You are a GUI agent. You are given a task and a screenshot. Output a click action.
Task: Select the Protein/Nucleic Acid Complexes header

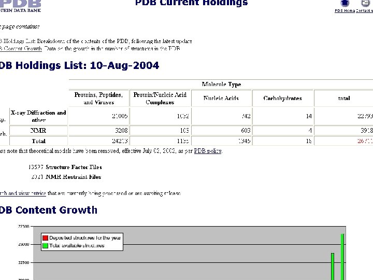click(x=160, y=99)
